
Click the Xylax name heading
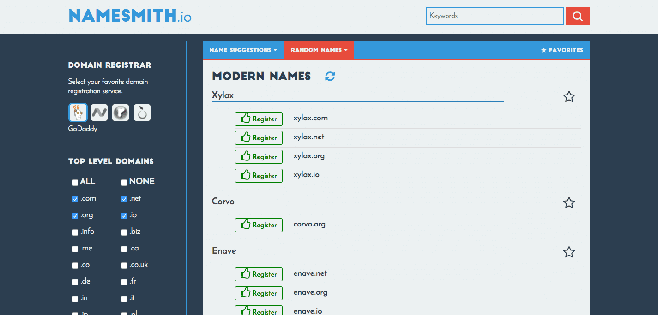(x=223, y=95)
